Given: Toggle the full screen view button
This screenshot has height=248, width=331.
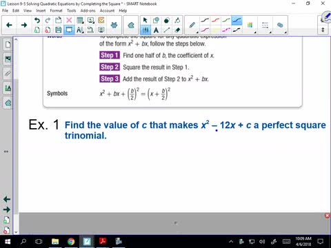Looking at the screenshot, I should 69,30.
